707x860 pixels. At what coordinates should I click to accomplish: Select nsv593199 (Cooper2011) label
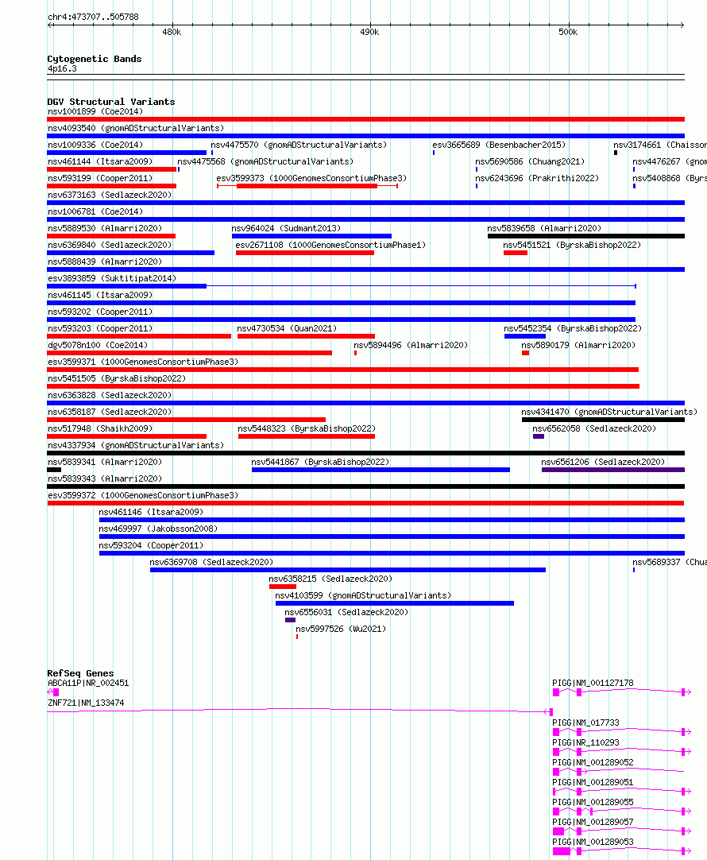click(100, 178)
